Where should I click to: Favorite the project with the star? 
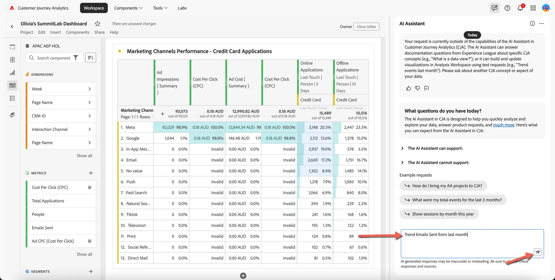(98, 24)
